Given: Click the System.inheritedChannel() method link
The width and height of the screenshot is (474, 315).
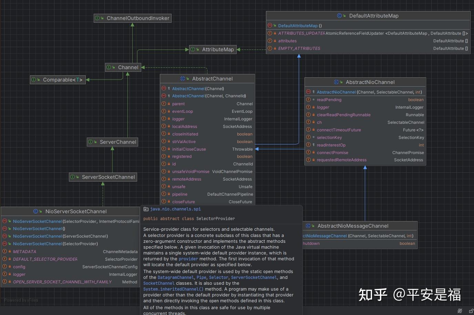Looking at the screenshot, I should [x=173, y=289].
